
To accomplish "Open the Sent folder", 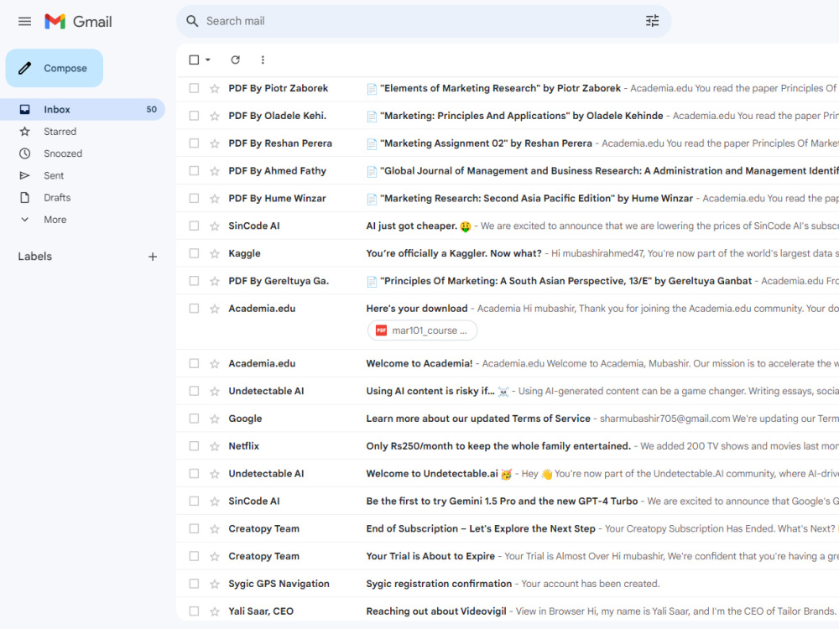I will (54, 175).
